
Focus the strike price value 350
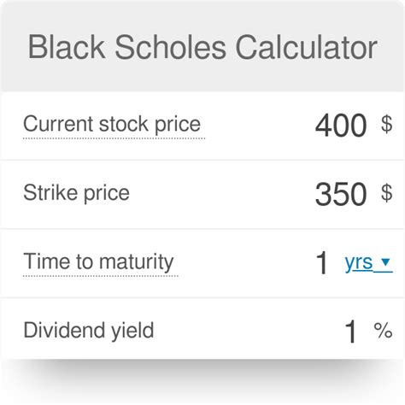(x=341, y=194)
